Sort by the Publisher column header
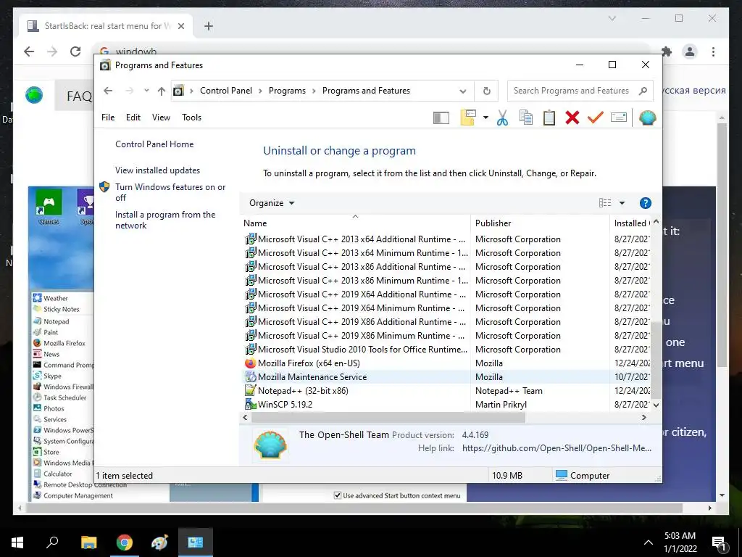The image size is (742, 557). click(540, 223)
